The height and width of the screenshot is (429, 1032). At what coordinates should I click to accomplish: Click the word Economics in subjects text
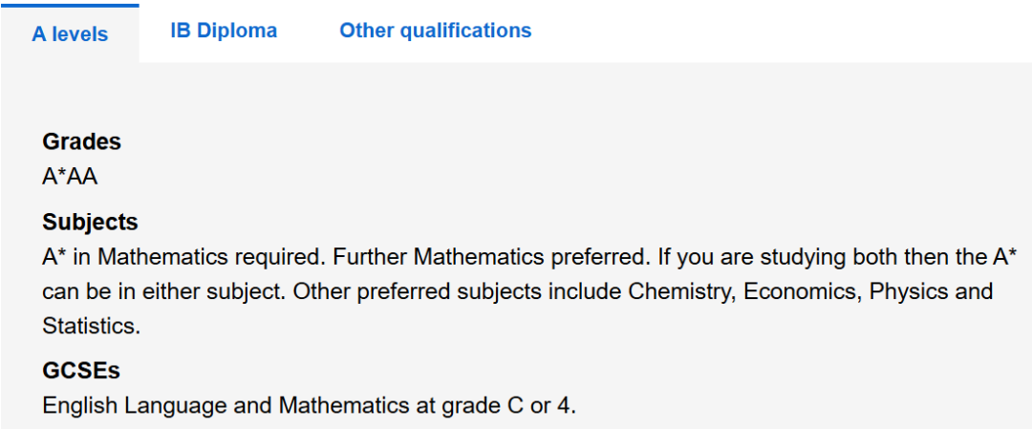[x=801, y=291]
